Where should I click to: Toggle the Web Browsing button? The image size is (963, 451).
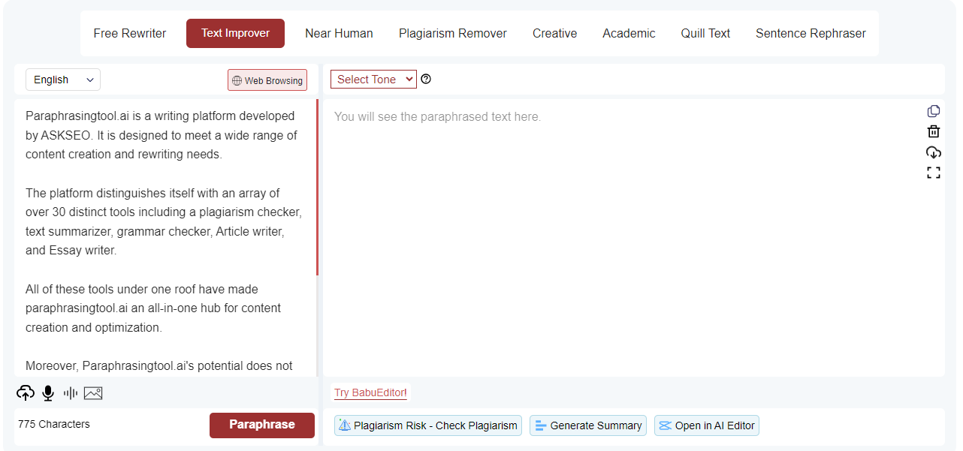pyautogui.click(x=267, y=80)
